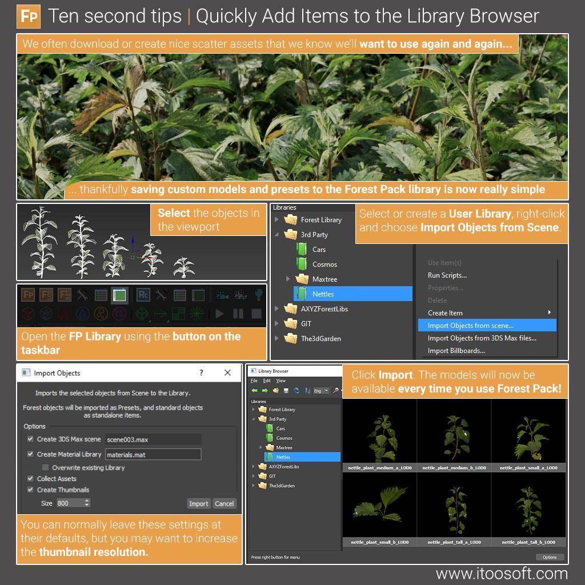Uncheck the Create Thumbnails checkbox
Image resolution: width=585 pixels, height=585 pixels.
tap(30, 489)
